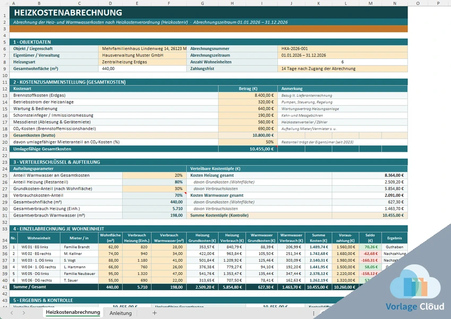451x319 pixels.
Task: Select M. Kellner's Verbrauch Heizung 940
Action: (x=137, y=253)
